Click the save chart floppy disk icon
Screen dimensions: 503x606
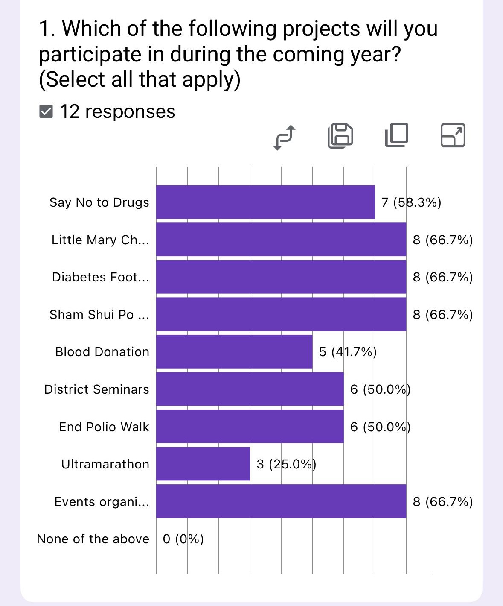[340, 136]
